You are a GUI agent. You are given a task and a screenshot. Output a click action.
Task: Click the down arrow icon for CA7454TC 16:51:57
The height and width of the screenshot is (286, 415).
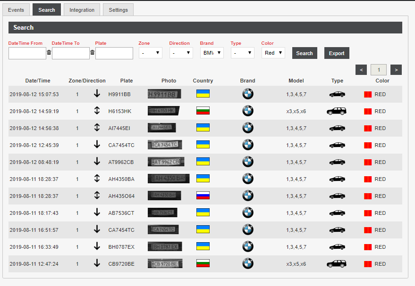pos(97,229)
